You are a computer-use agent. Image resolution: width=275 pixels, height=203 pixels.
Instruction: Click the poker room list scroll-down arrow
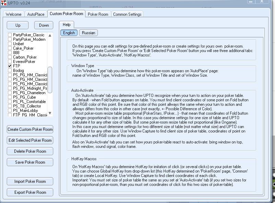tap(50, 113)
